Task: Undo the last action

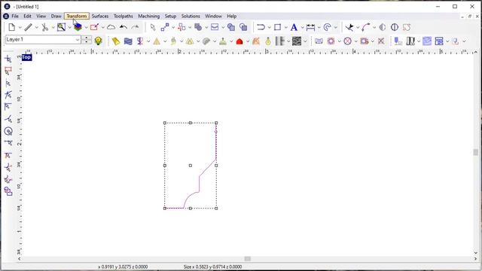Action: pos(124,27)
